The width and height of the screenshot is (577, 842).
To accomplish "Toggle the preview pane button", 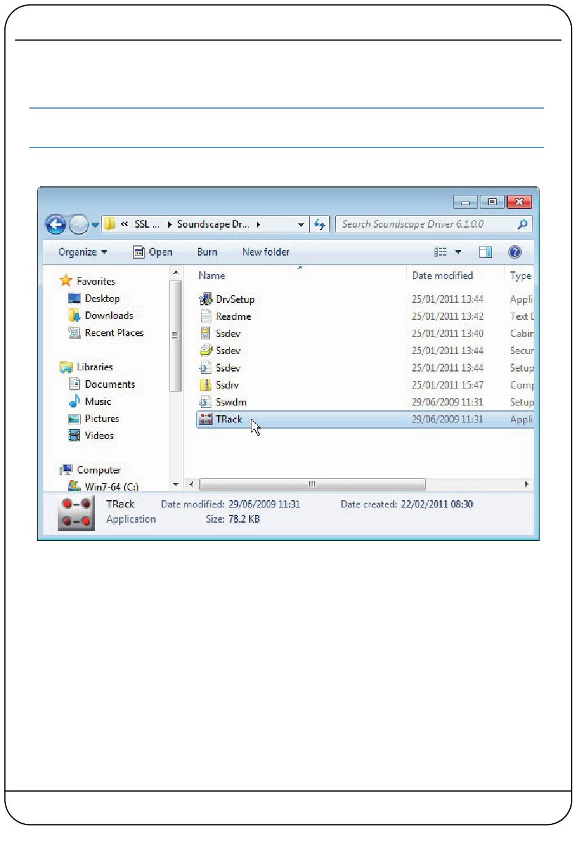I will (x=485, y=252).
